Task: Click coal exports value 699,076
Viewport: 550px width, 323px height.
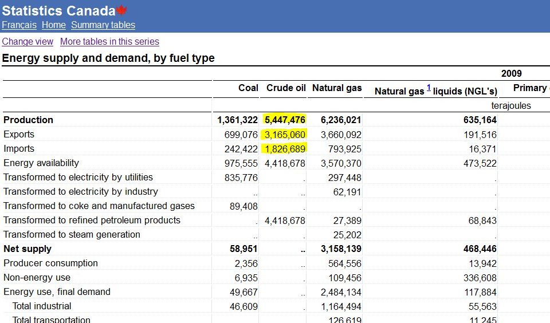Action: pos(241,135)
